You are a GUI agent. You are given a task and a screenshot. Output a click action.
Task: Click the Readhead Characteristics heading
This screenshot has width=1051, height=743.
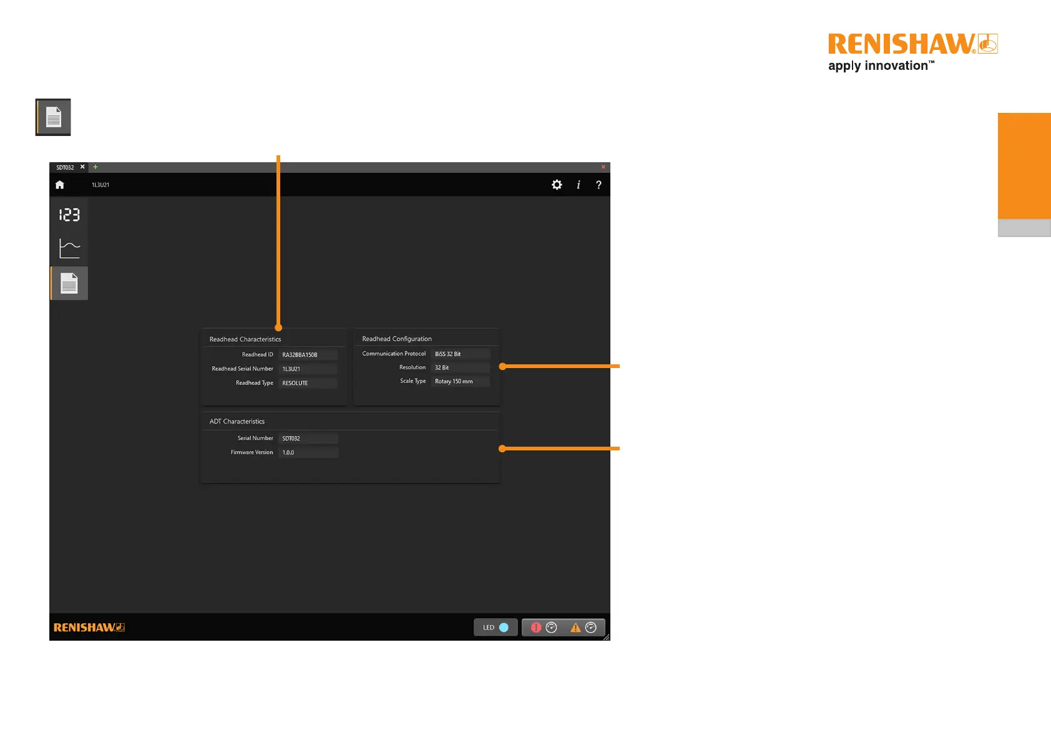click(245, 339)
